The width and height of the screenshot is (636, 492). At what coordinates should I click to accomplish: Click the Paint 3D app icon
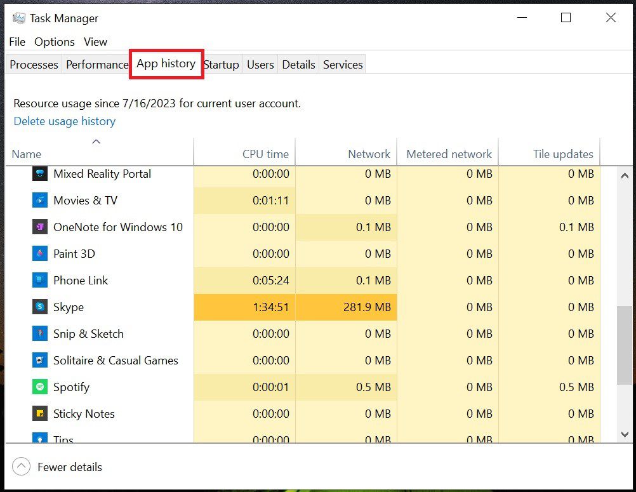click(40, 253)
